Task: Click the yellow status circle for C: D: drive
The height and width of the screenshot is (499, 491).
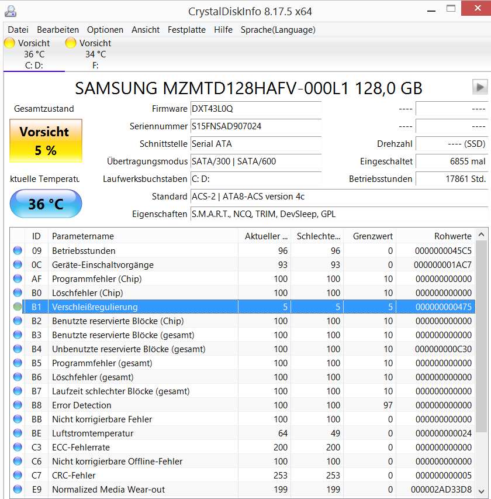Action: click(x=9, y=43)
